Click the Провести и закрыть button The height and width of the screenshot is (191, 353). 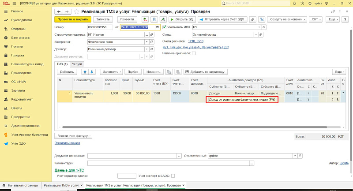[72, 19]
